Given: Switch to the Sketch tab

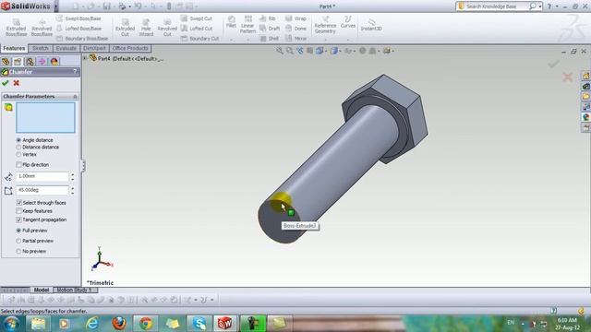Looking at the screenshot, I should 41,48.
